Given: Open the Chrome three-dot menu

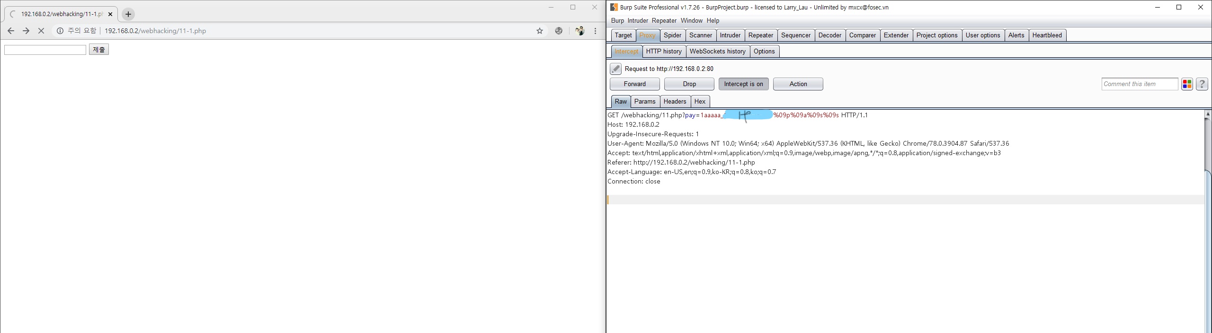Looking at the screenshot, I should click(x=595, y=31).
